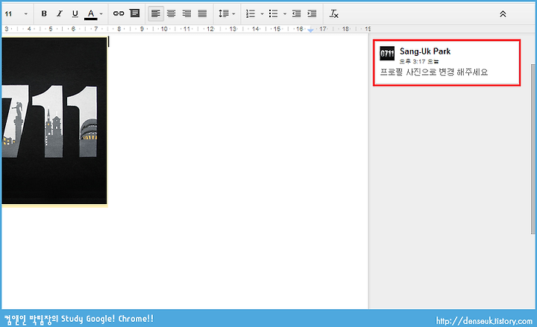
Task: Click the vertical scrollbar of comments pane
Action: click(533, 149)
